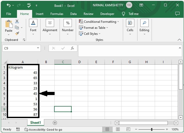
Task: Select column A header
Action: [23, 62]
